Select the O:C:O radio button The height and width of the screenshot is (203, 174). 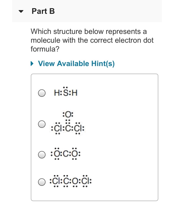(42, 155)
